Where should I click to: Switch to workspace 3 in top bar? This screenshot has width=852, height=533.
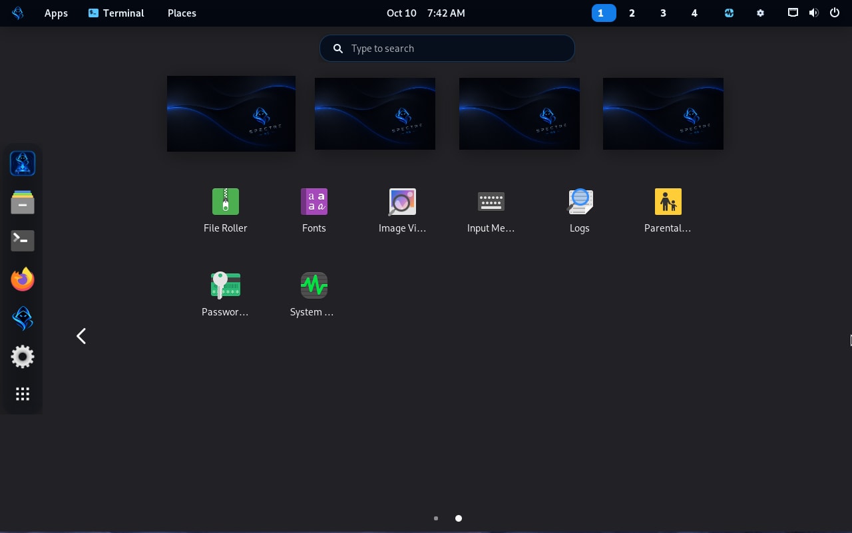tap(663, 13)
